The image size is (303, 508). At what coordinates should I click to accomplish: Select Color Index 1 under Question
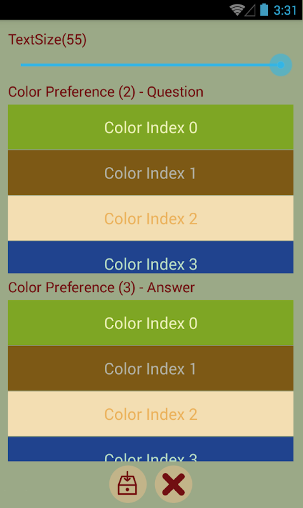[x=151, y=173]
